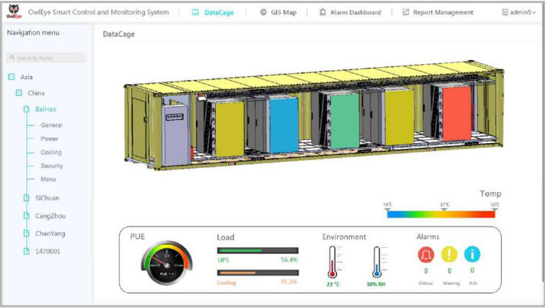Screen dimensions: 545x308
Task: Collapse the China tree node
Action: [19, 93]
